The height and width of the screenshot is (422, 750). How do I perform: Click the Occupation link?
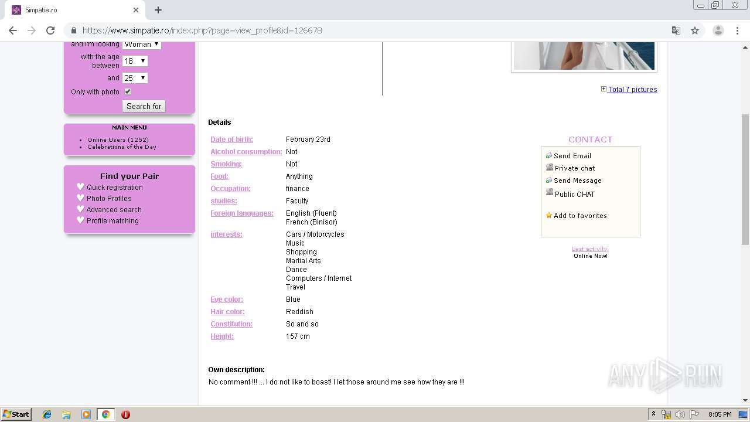click(230, 188)
